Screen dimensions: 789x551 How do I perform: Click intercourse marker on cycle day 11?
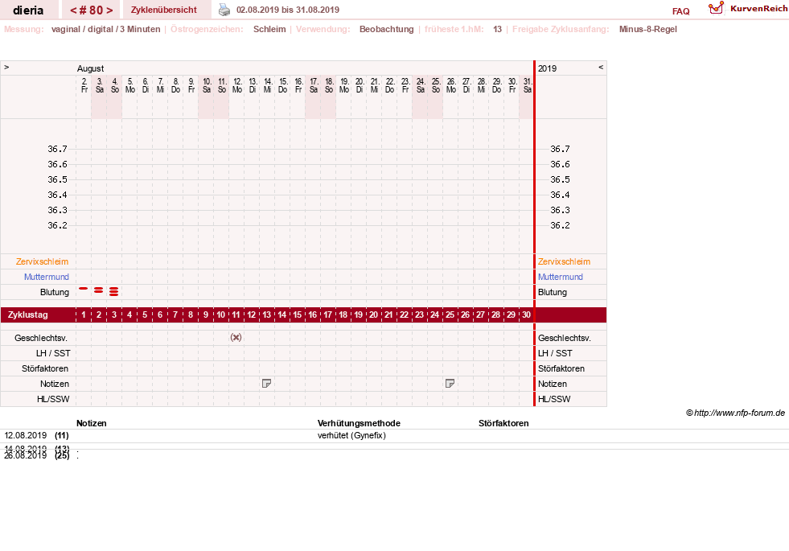[236, 338]
